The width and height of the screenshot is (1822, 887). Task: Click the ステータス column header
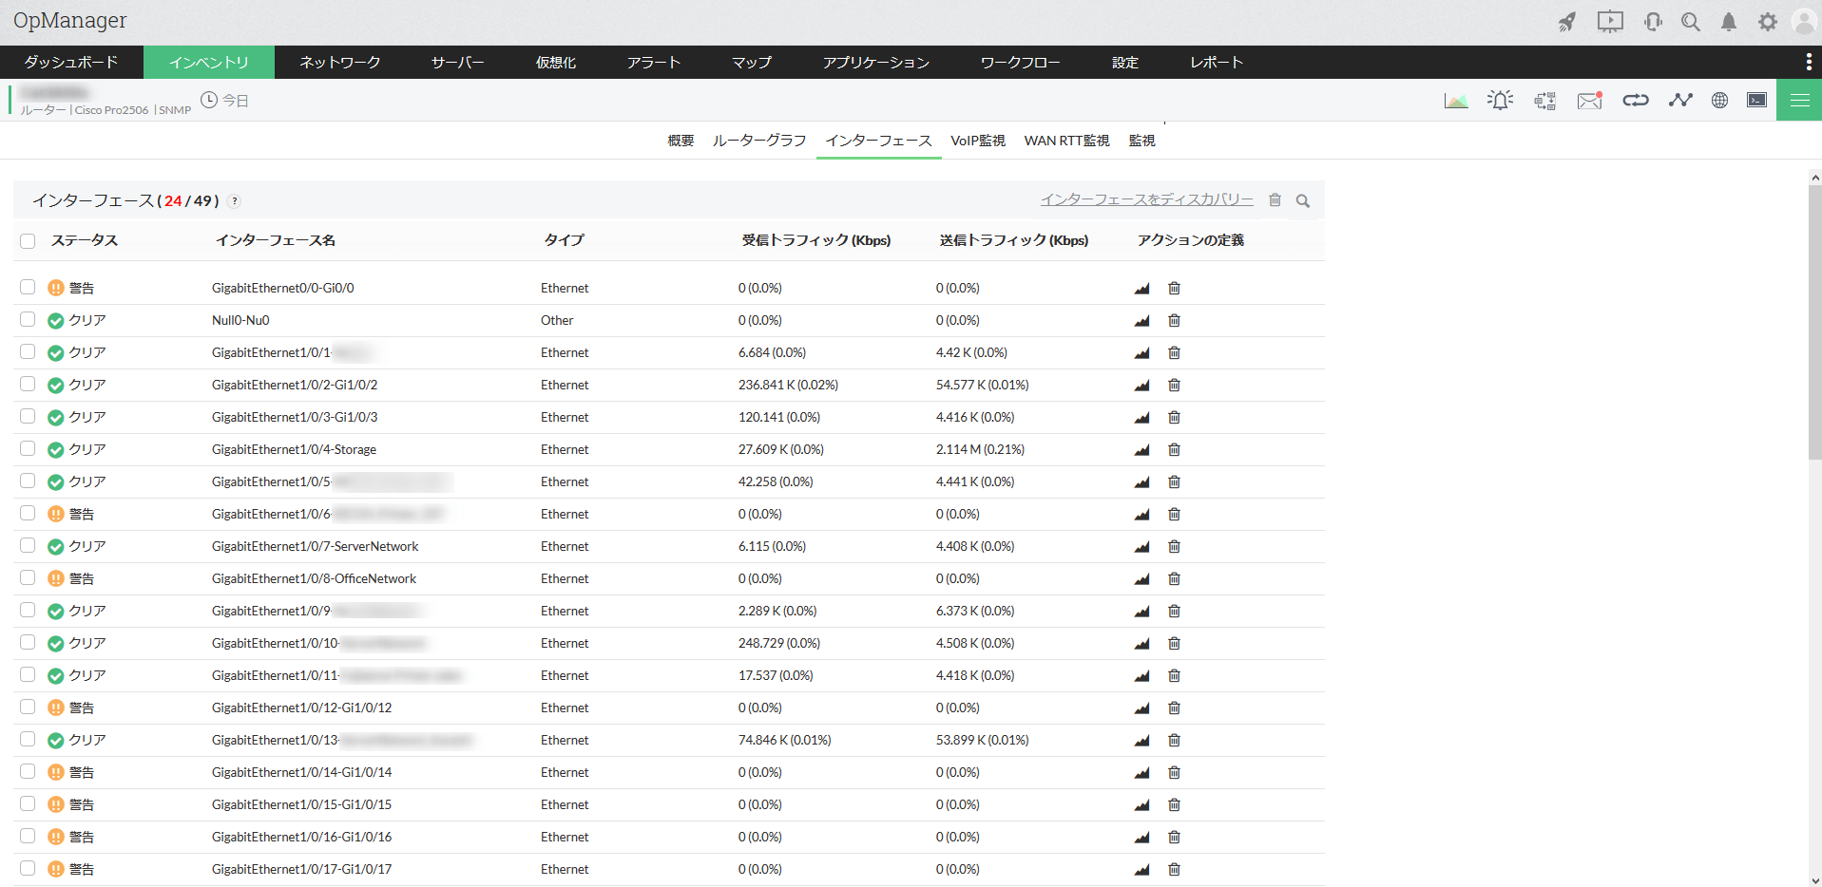[85, 240]
